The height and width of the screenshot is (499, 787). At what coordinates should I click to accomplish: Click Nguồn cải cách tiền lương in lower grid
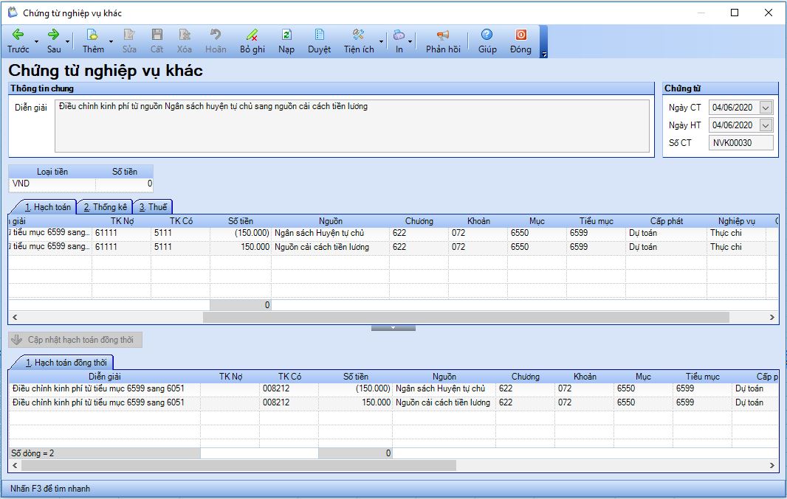tap(443, 402)
